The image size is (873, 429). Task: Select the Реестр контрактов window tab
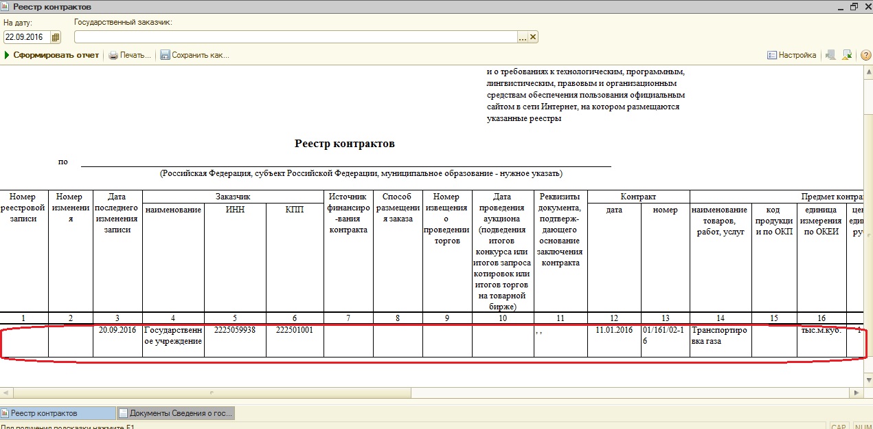[x=58, y=413]
